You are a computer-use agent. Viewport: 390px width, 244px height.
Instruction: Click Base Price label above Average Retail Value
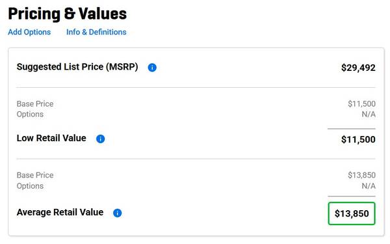tap(35, 175)
